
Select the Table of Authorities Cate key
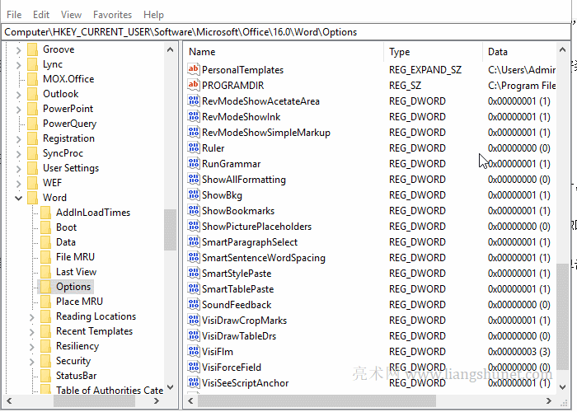click(x=110, y=390)
